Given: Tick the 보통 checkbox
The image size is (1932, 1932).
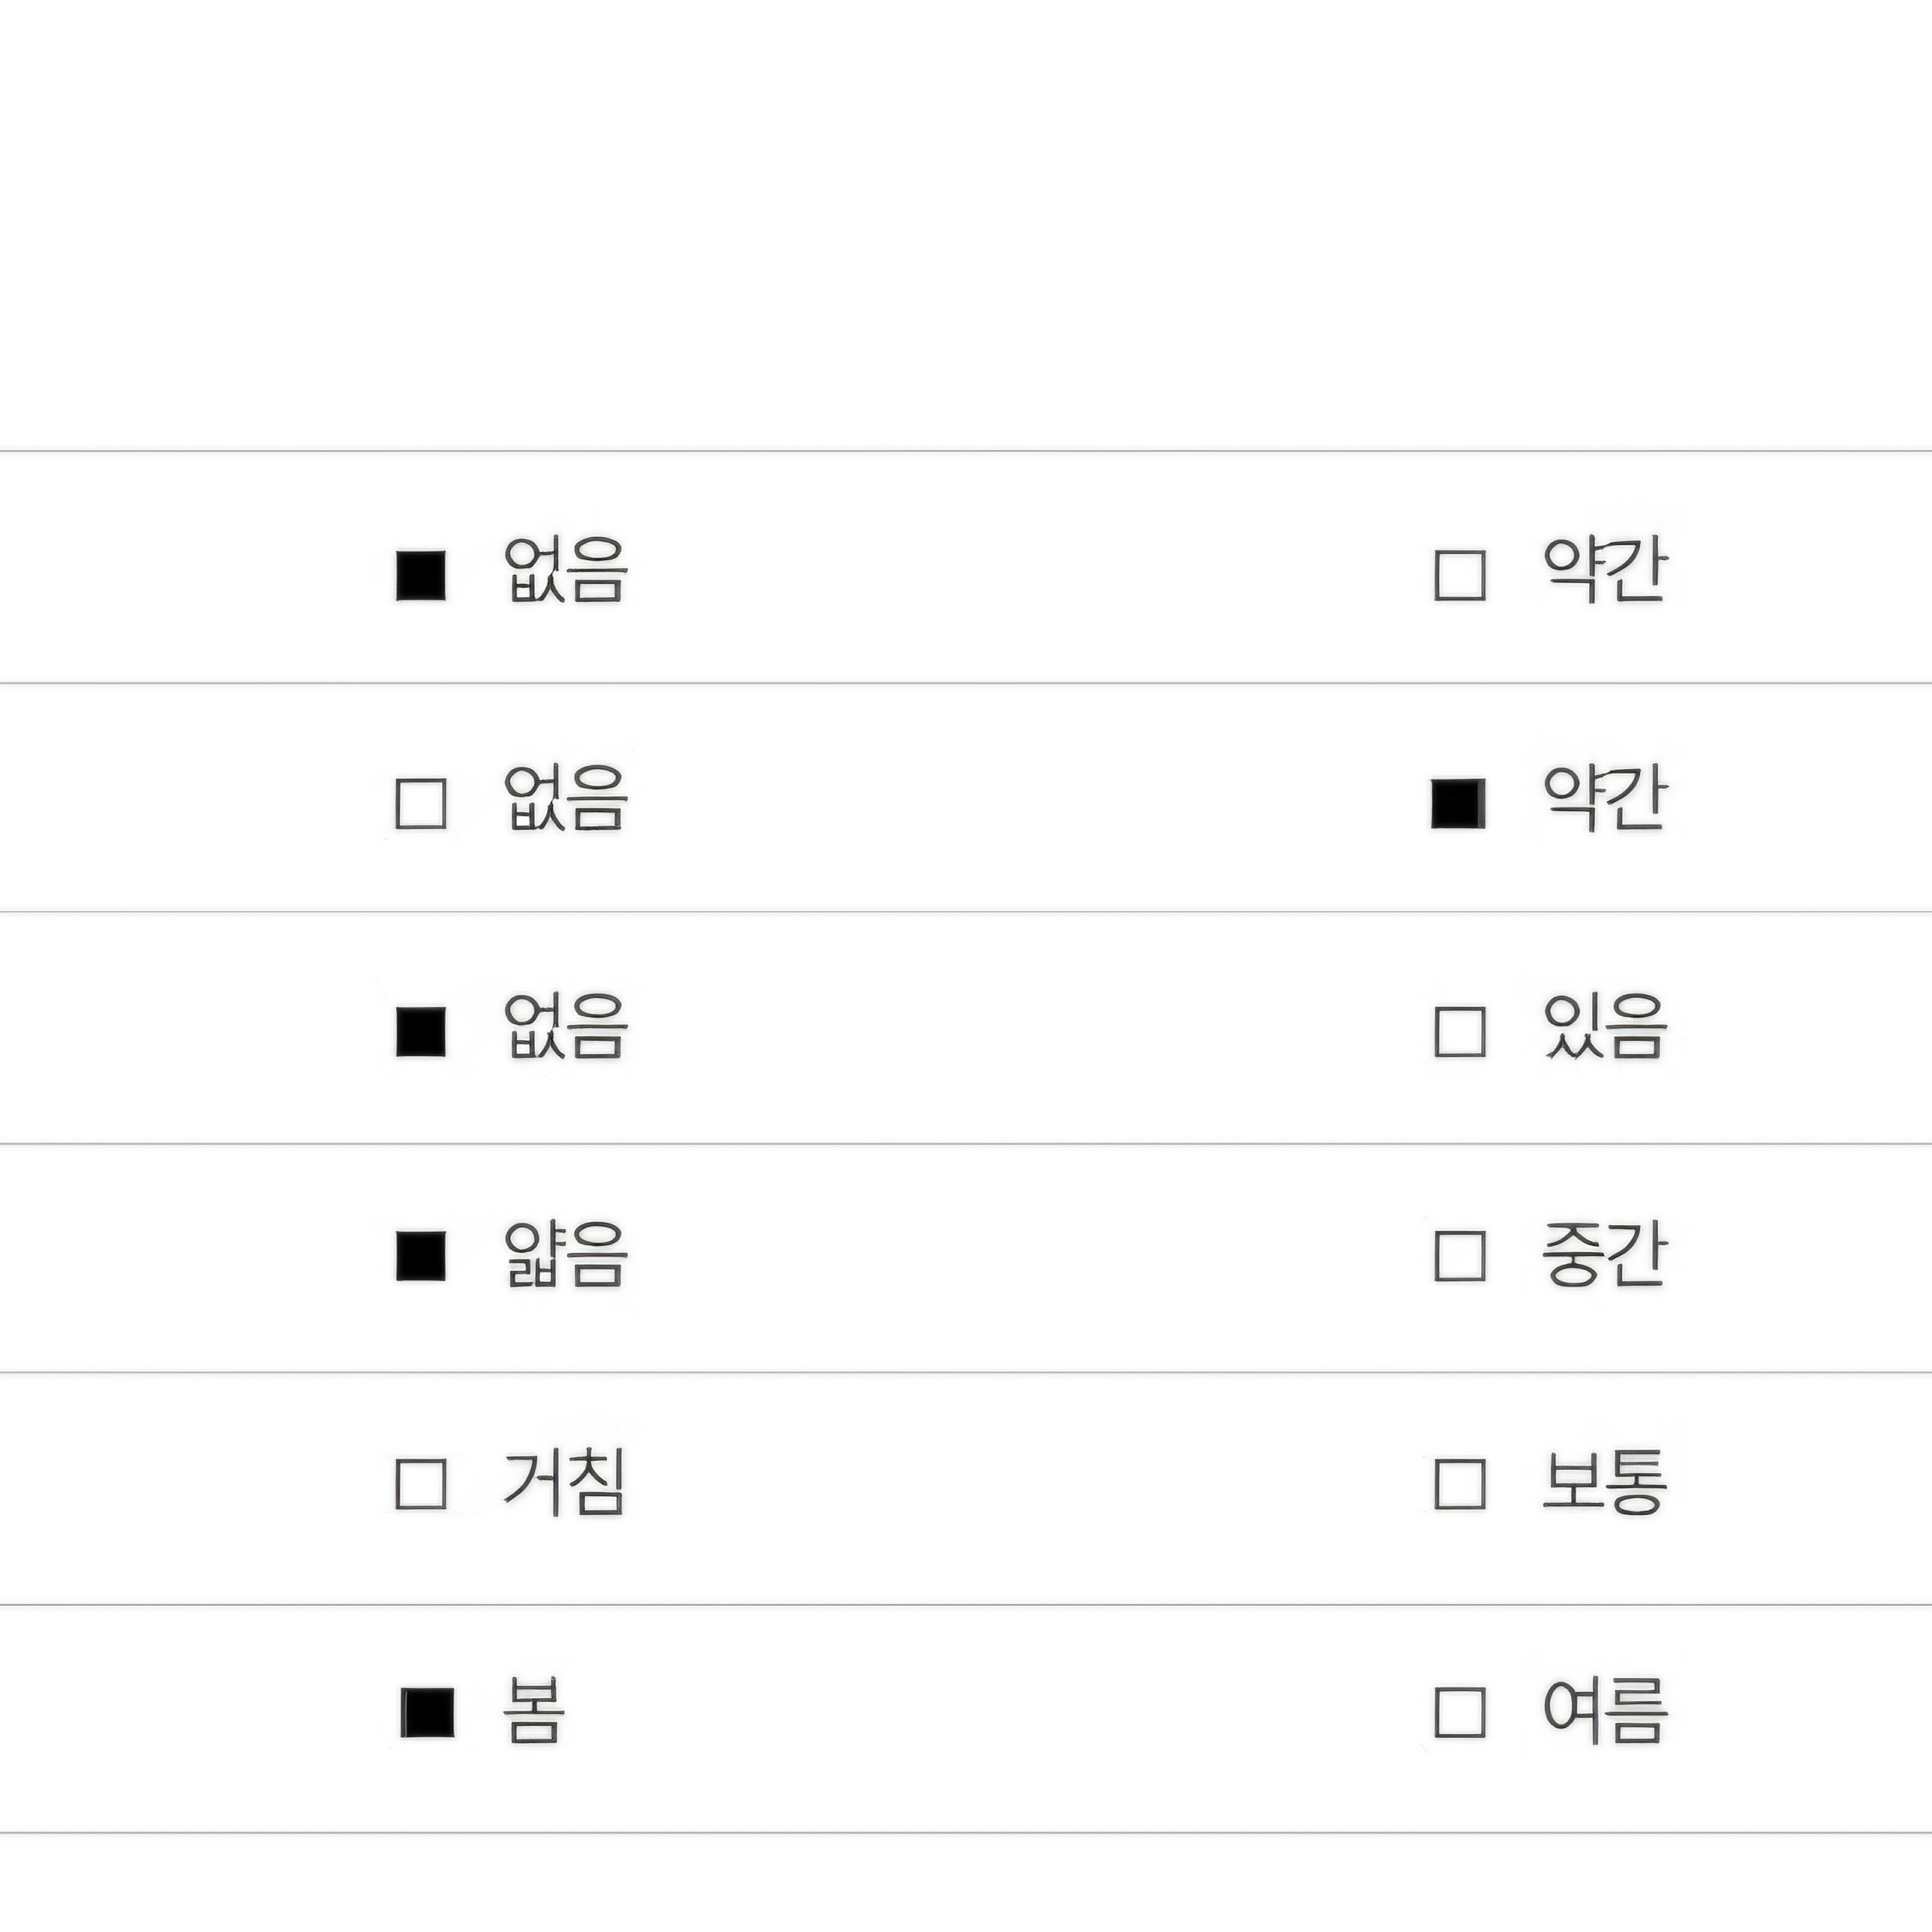Looking at the screenshot, I should [1460, 1484].
